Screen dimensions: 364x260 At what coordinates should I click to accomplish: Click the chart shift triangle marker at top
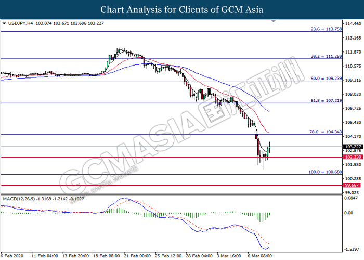pos(274,21)
